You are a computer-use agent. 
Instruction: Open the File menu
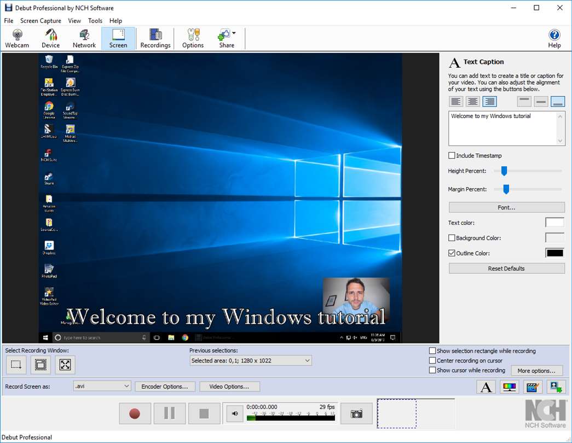click(8, 21)
